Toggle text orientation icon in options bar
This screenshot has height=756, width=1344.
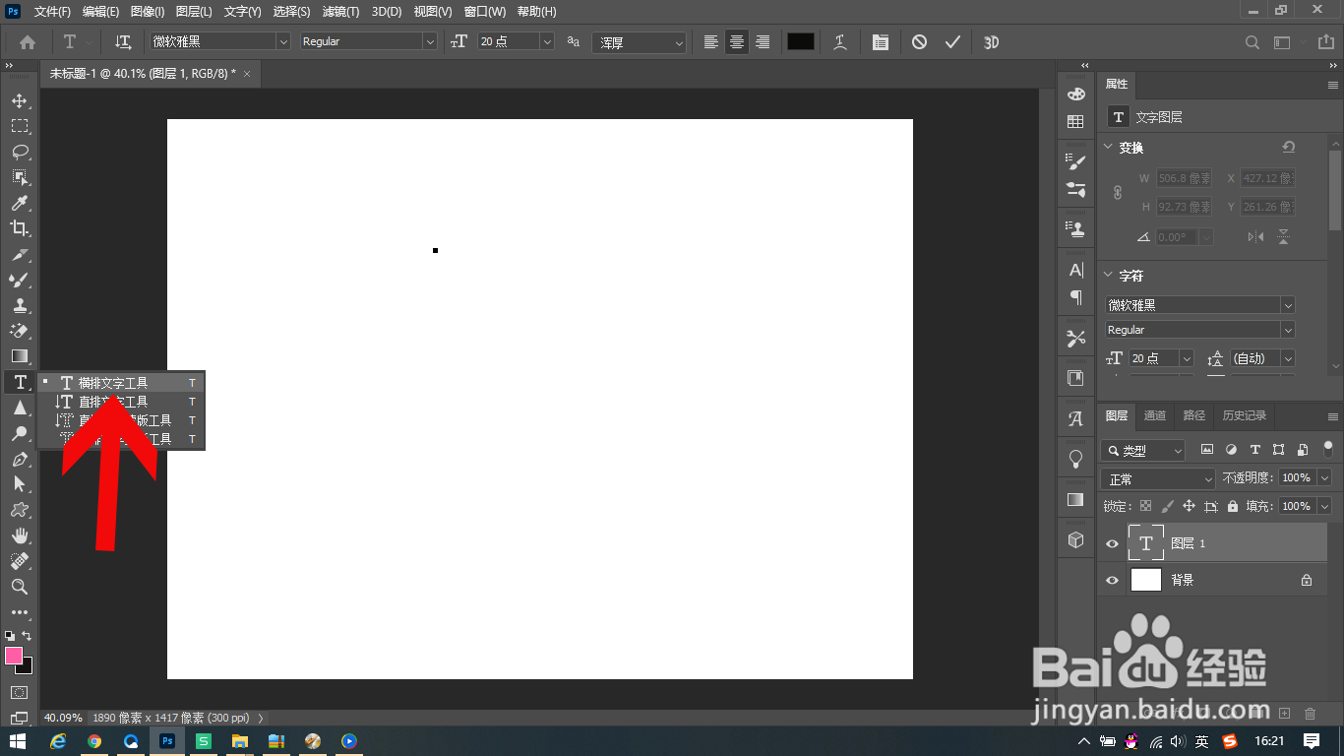(x=123, y=42)
